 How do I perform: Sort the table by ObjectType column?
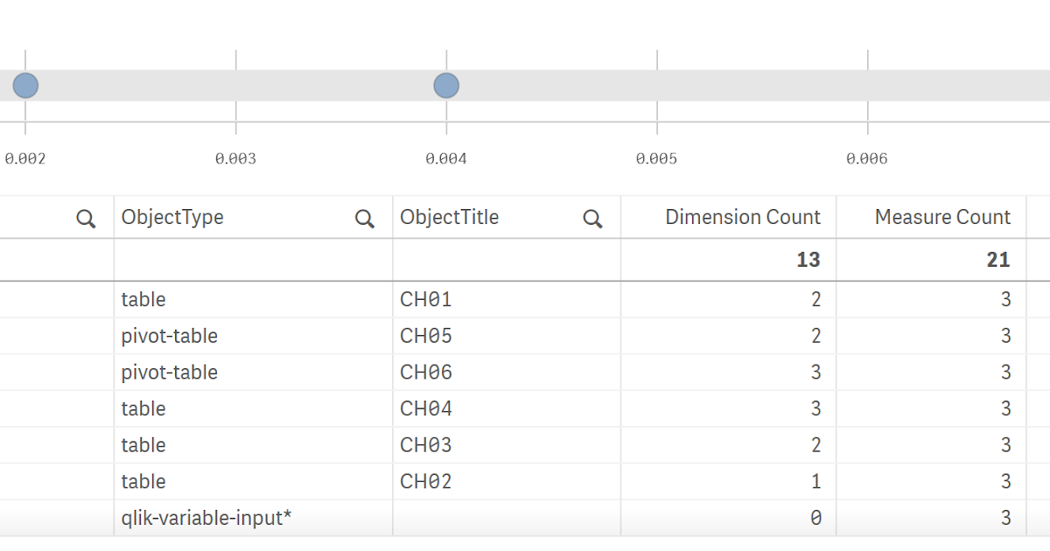(x=173, y=217)
